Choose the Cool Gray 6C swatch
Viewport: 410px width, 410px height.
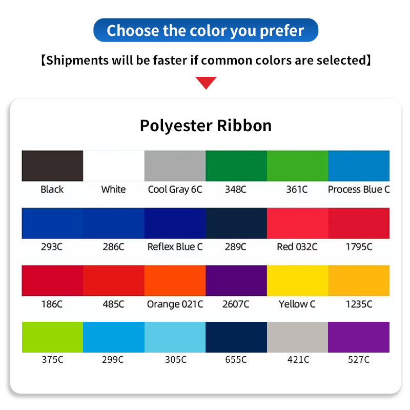click(175, 166)
